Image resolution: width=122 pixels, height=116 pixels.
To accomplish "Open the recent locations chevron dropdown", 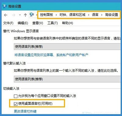I will pos(20,15).
